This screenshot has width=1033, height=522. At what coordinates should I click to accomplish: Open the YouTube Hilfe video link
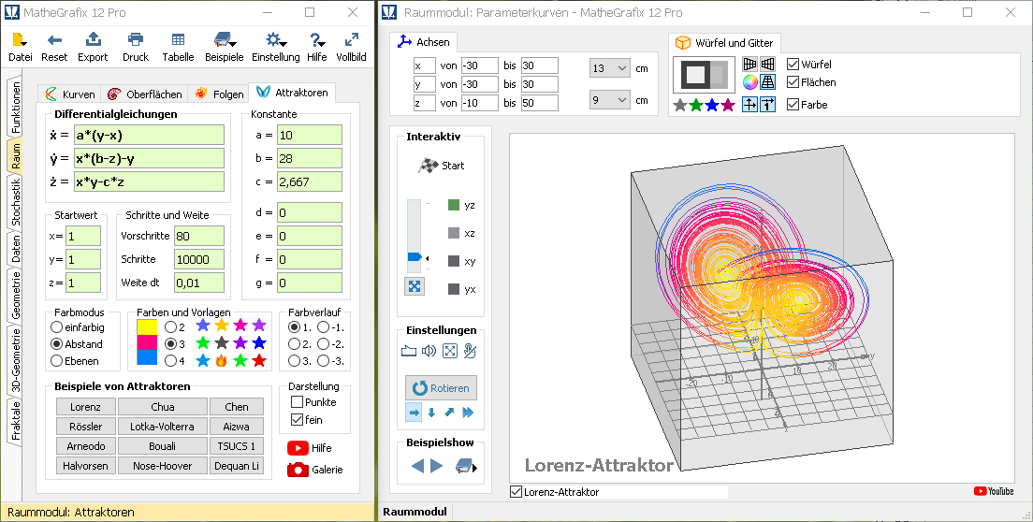pos(298,447)
